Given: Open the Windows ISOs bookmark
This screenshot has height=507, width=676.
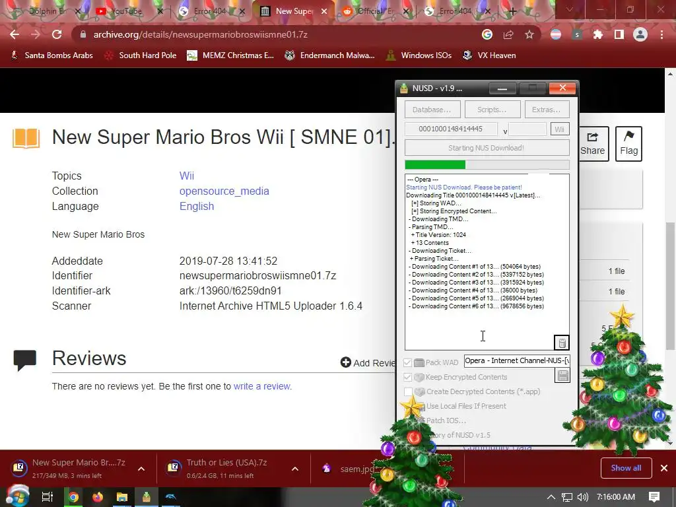Looking at the screenshot, I should tap(419, 55).
